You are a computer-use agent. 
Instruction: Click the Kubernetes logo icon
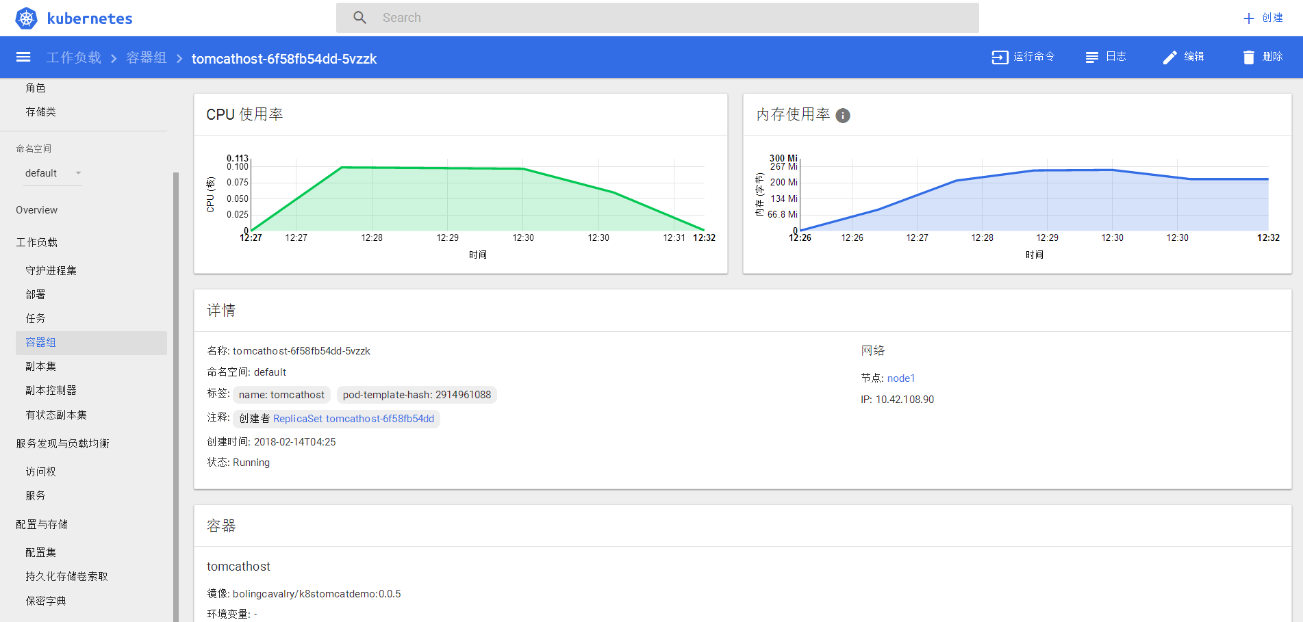tap(26, 18)
